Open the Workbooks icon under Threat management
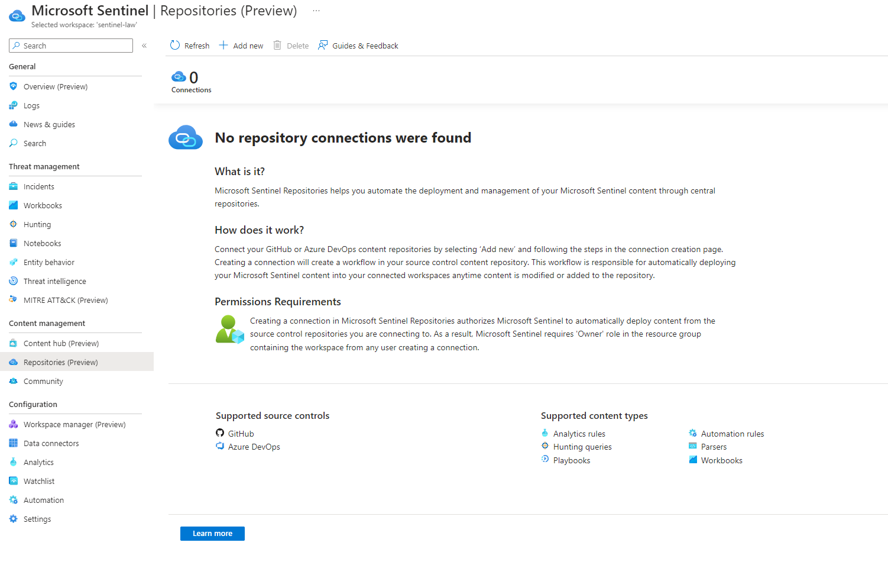Screen dimensions: 888x565 14,205
